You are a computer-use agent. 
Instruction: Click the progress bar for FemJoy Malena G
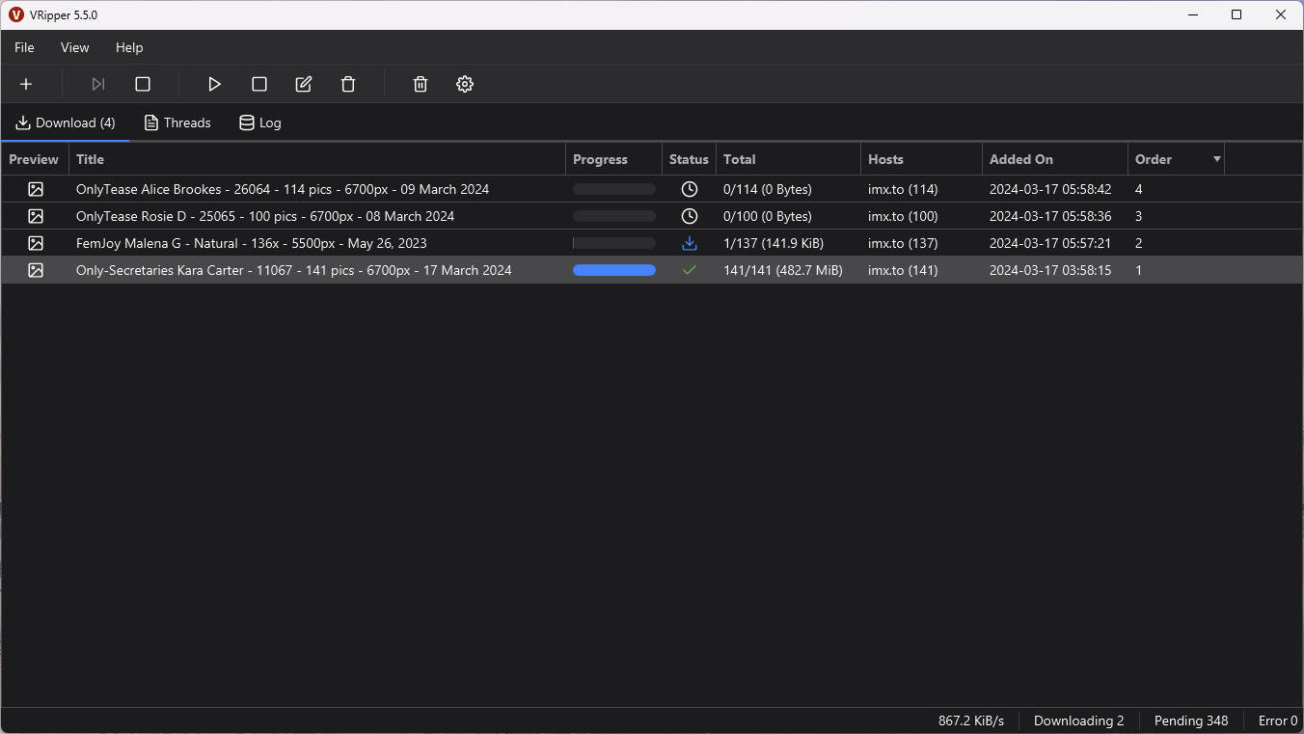coord(614,243)
